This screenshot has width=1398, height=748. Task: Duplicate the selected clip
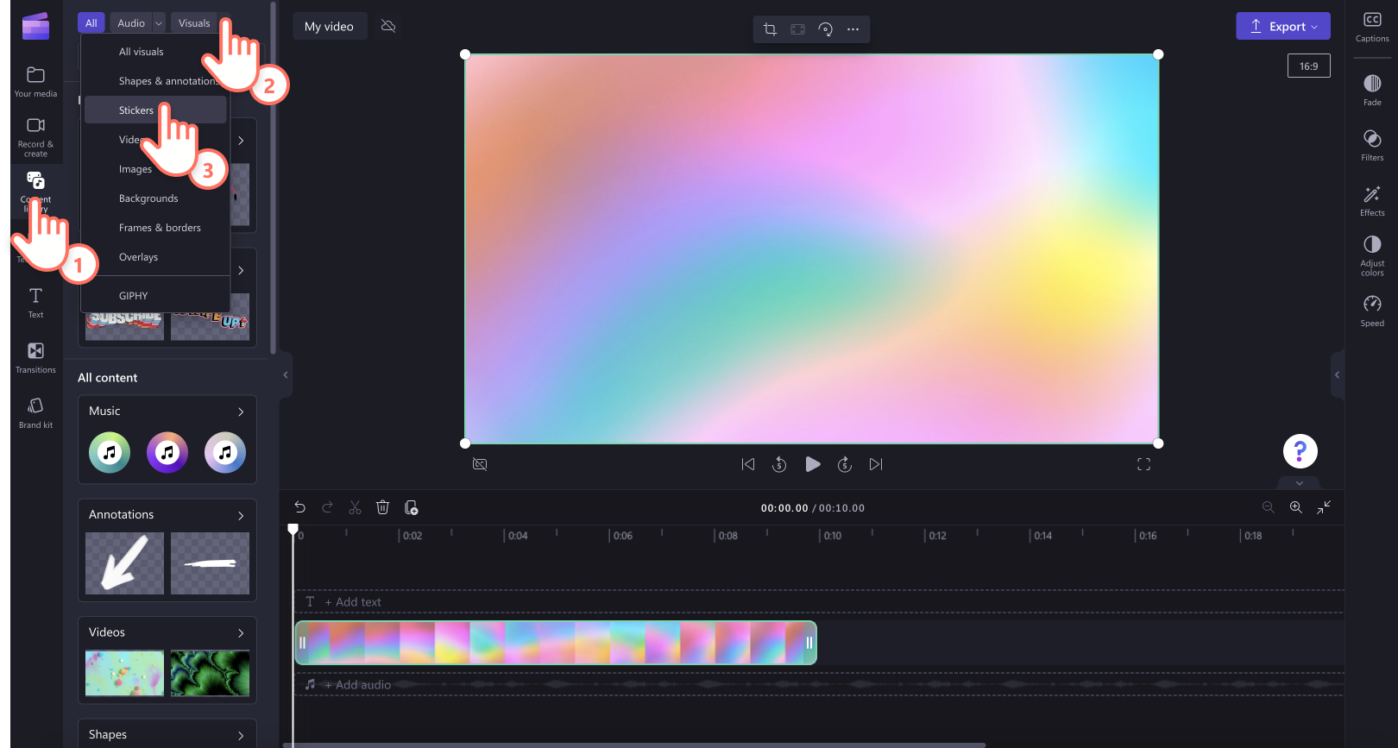click(x=411, y=507)
